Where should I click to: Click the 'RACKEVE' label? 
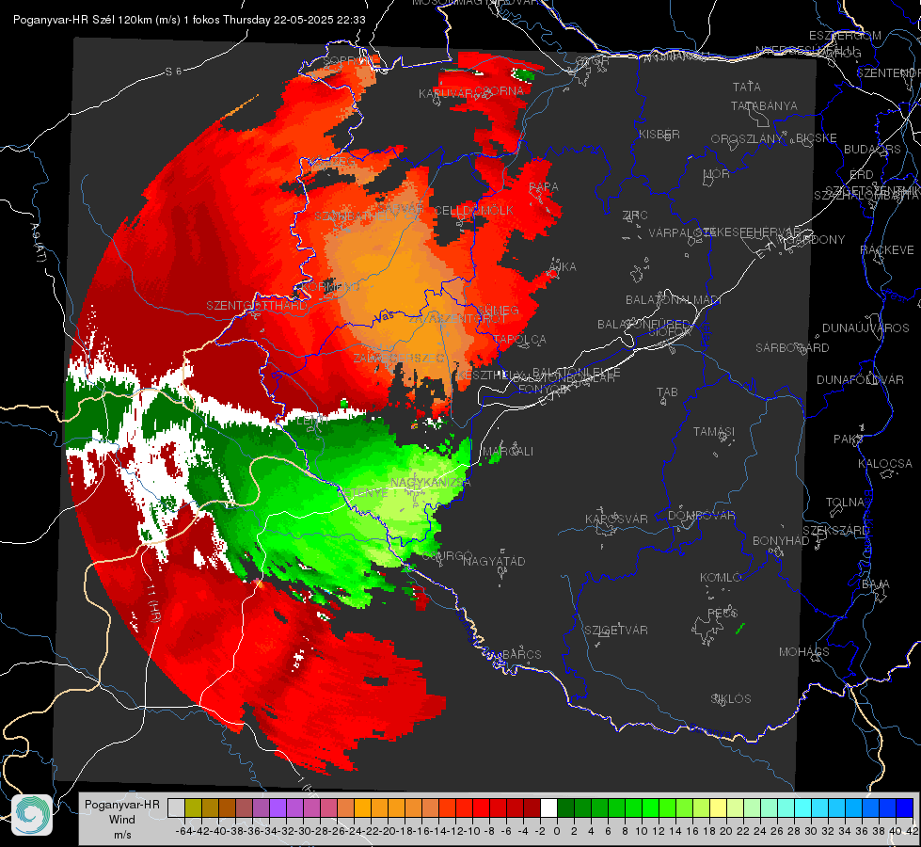(887, 249)
